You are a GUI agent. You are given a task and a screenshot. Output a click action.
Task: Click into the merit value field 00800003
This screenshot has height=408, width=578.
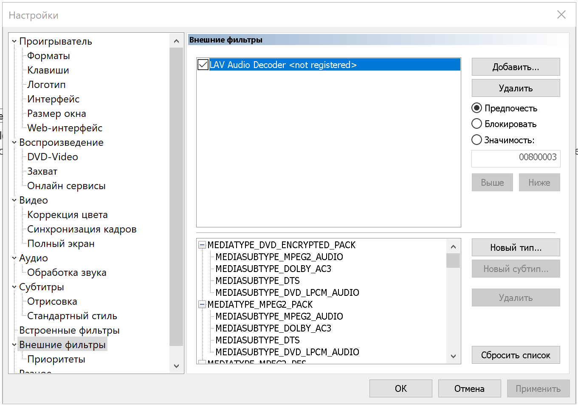516,158
